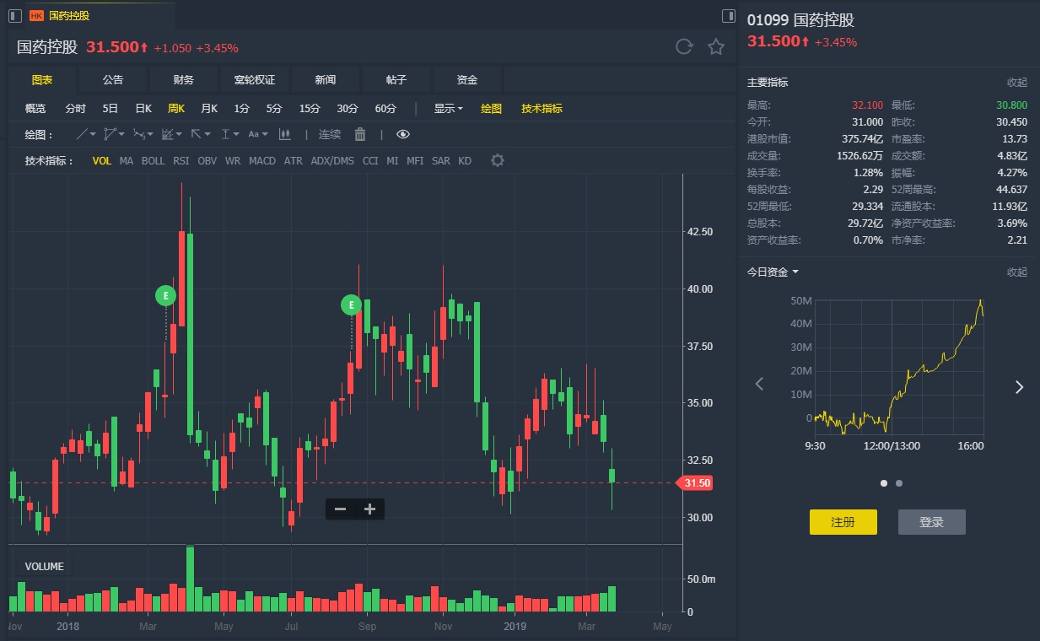Click the zoom in plus button on chart
The image size is (1040, 641).
pos(369,509)
